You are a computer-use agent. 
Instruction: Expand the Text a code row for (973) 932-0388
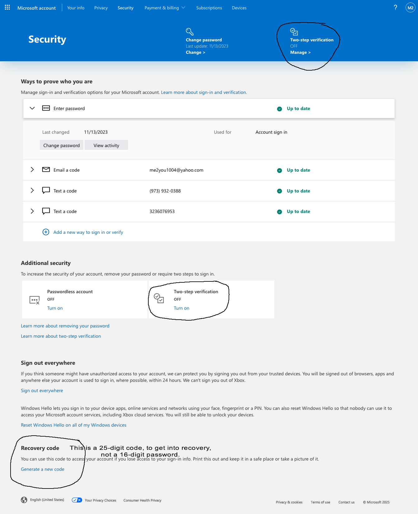pos(32,190)
